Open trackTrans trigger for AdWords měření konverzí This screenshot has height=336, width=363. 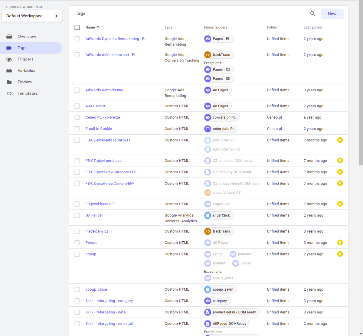click(219, 55)
